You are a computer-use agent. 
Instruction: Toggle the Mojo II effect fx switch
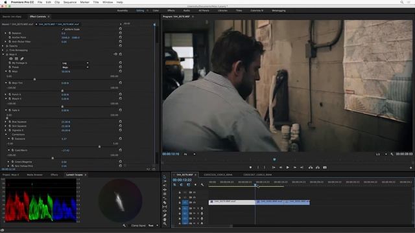[x=7, y=54]
